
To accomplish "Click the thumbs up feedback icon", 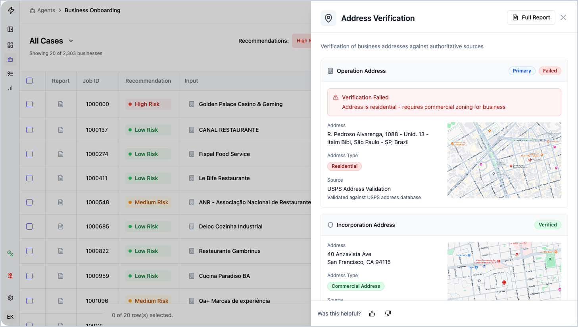I will pos(372,314).
